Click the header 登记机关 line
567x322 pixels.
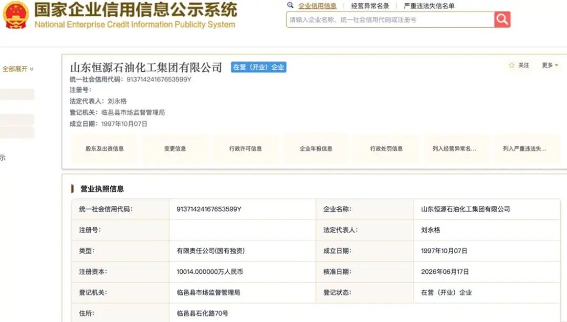tap(117, 112)
